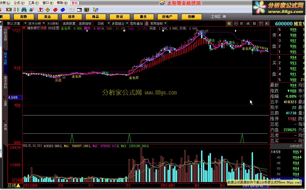Click the red star icon beside 浦发银行

pyautogui.click(x=25, y=28)
